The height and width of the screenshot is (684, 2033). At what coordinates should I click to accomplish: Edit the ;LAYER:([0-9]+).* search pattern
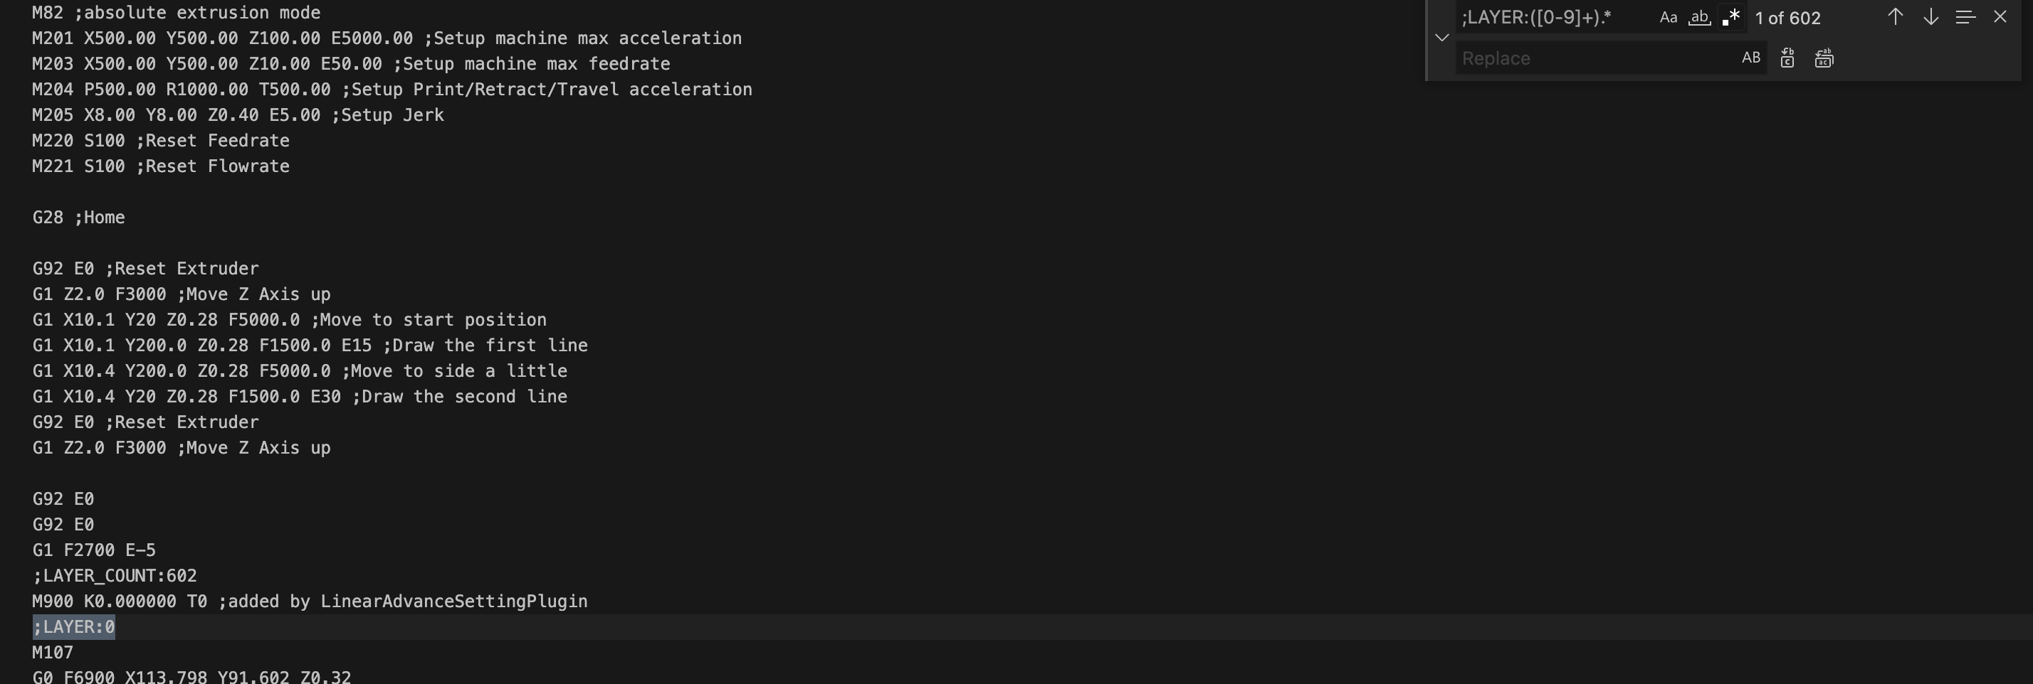[x=1539, y=16]
